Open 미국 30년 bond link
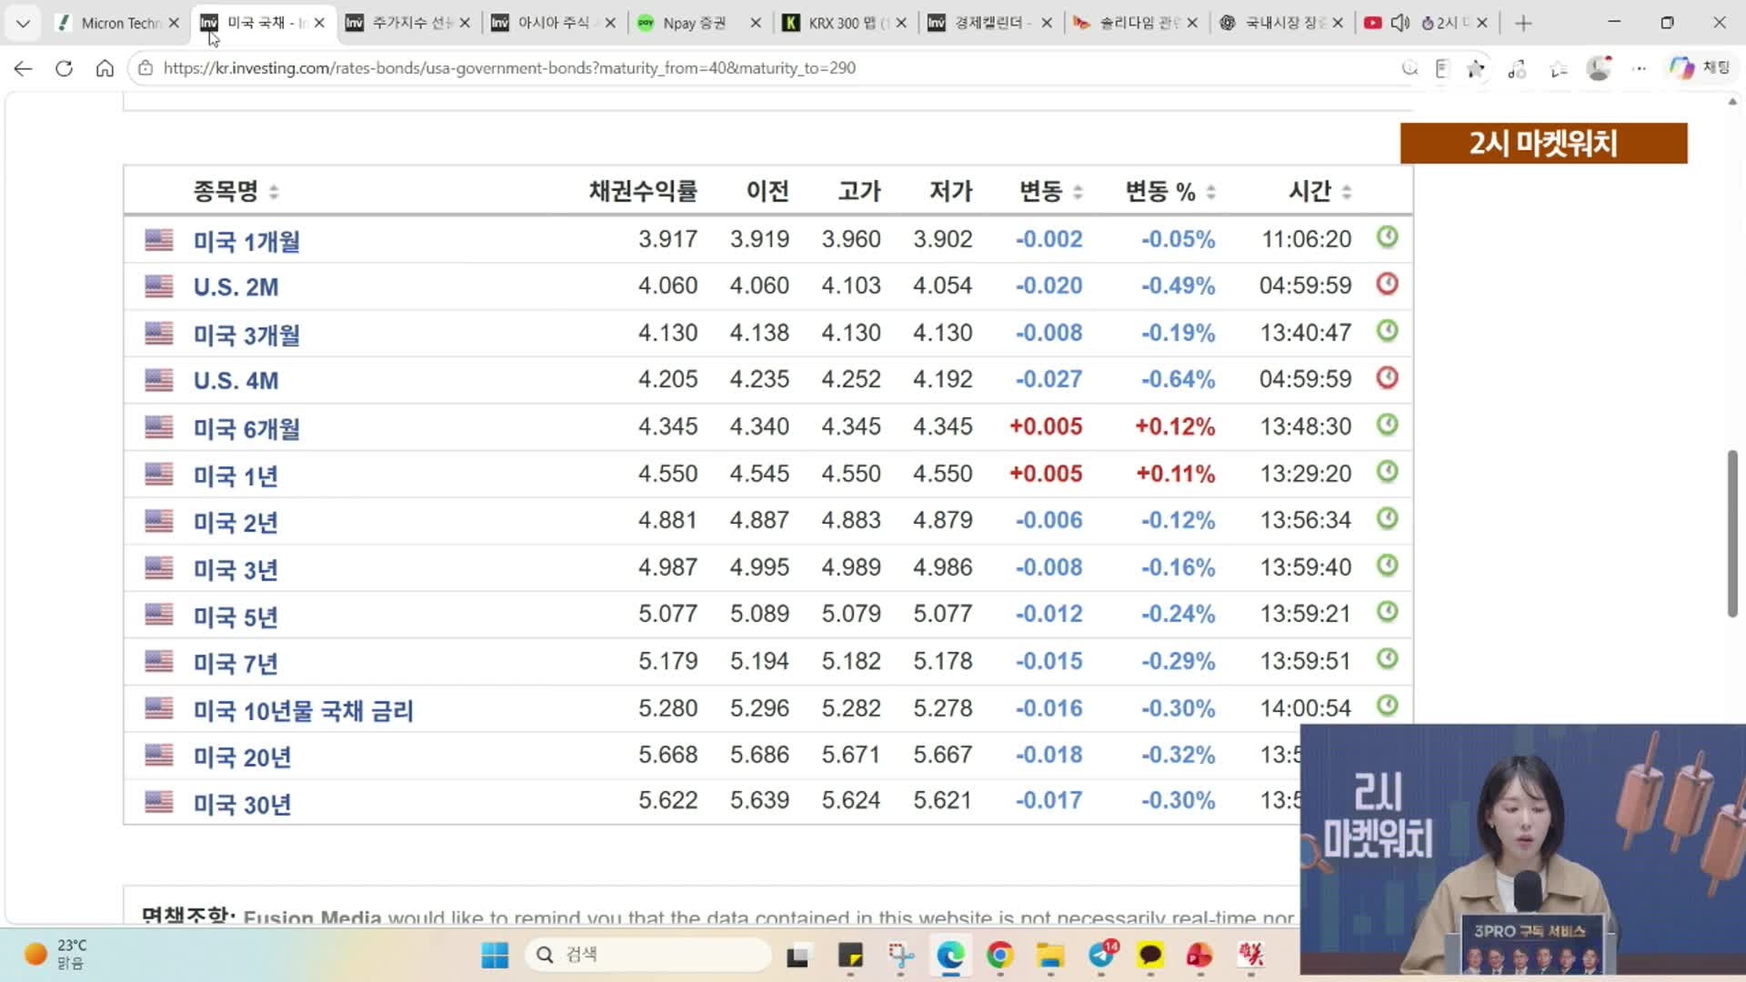 pyautogui.click(x=241, y=804)
